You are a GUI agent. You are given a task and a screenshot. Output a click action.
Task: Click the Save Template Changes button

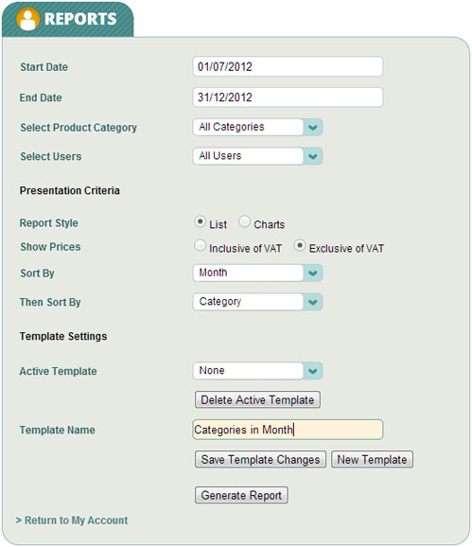260,459
